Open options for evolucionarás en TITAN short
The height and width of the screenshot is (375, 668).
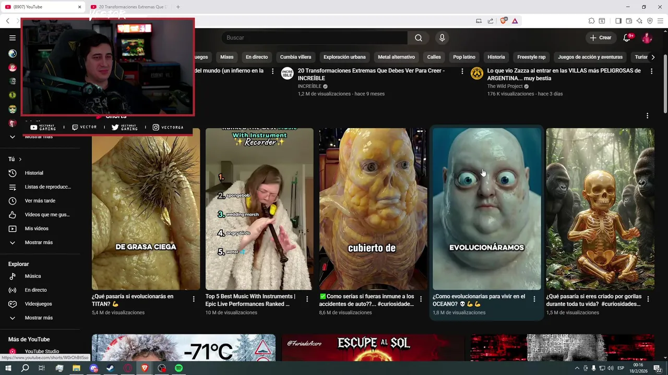[x=194, y=299]
